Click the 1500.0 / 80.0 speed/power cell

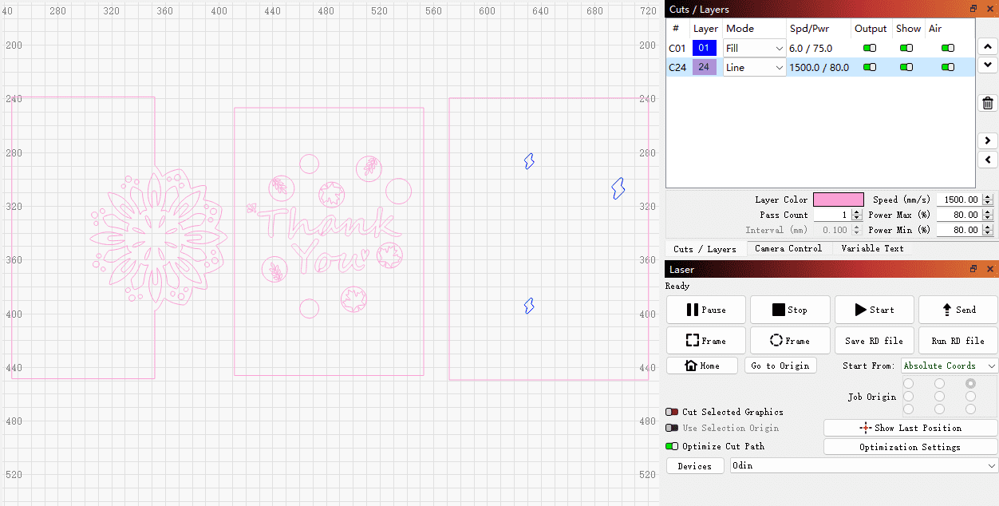pyautogui.click(x=819, y=67)
